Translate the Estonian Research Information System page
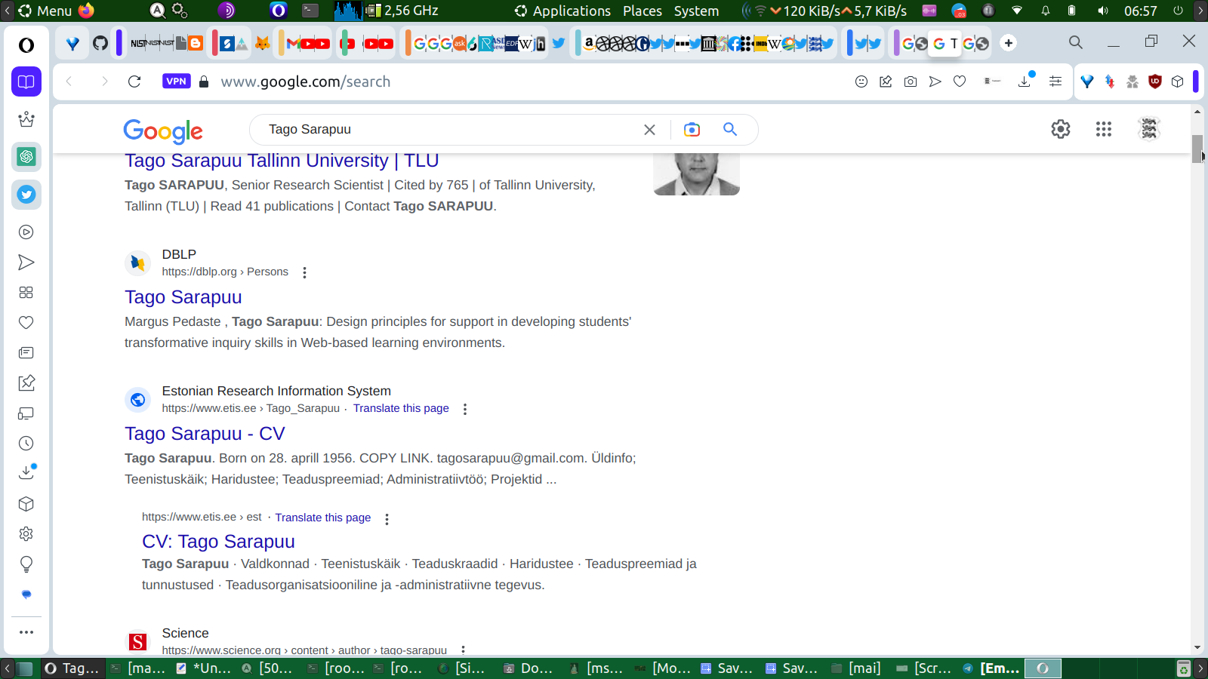This screenshot has height=679, width=1208. coord(401,408)
